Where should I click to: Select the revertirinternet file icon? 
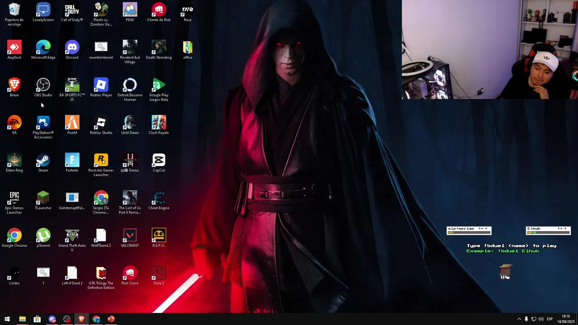(101, 50)
